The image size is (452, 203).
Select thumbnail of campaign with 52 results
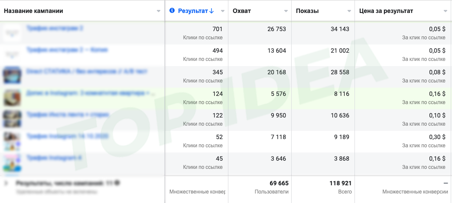tap(12, 140)
